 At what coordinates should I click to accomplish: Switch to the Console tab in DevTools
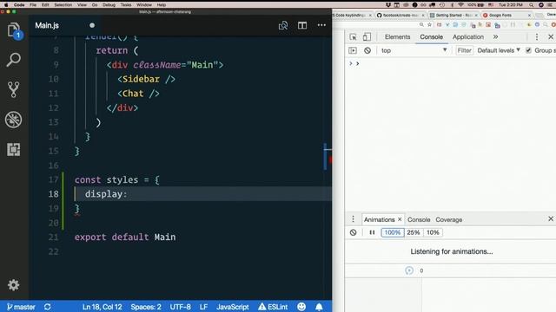point(431,36)
